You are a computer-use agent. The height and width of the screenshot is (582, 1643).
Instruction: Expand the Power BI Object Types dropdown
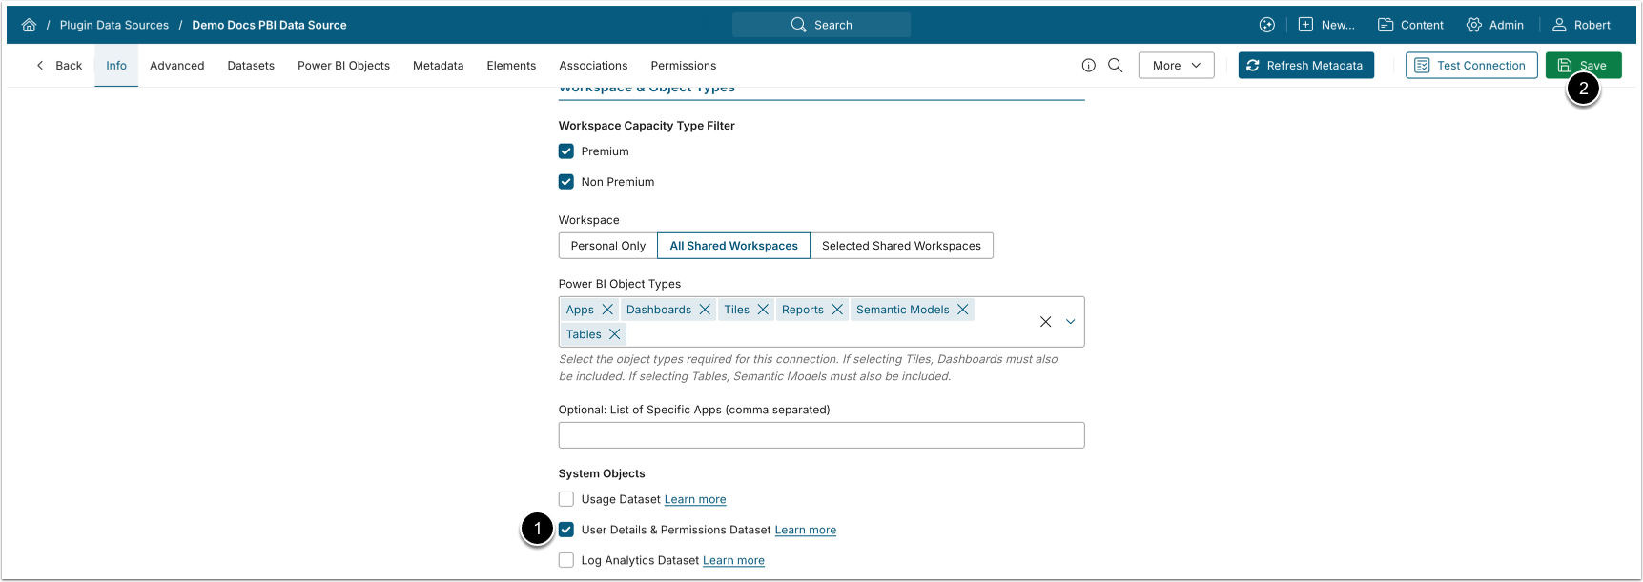click(x=1071, y=322)
